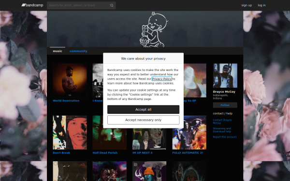
Task: Click the FULLY AUTOMATIC 2! title link
Action: pos(188,153)
